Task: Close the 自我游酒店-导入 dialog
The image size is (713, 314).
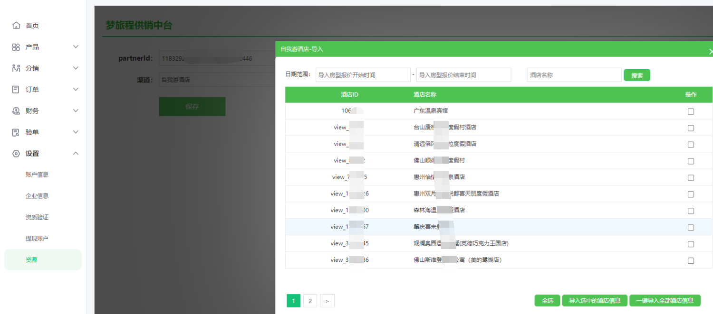Action: 710,51
